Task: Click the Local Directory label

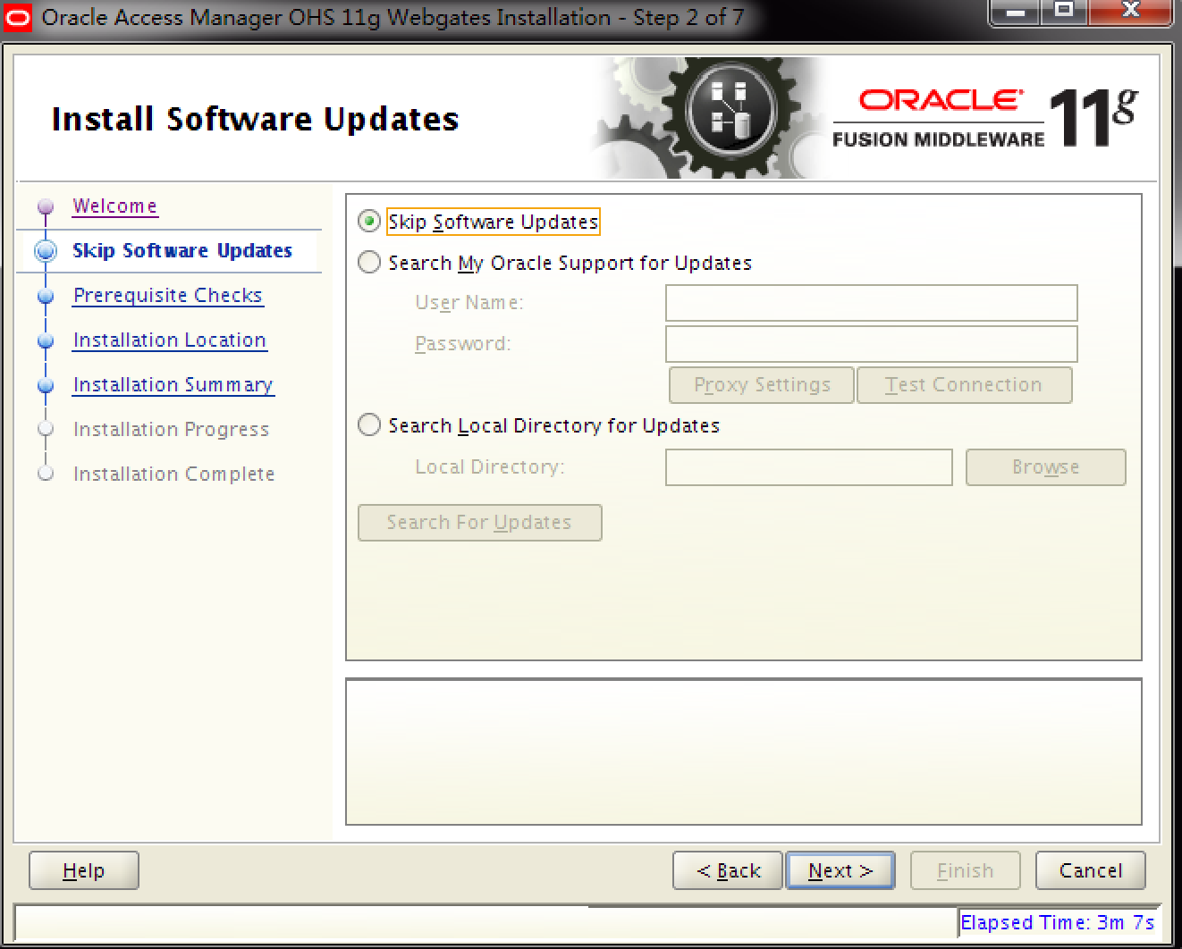Action: click(490, 467)
